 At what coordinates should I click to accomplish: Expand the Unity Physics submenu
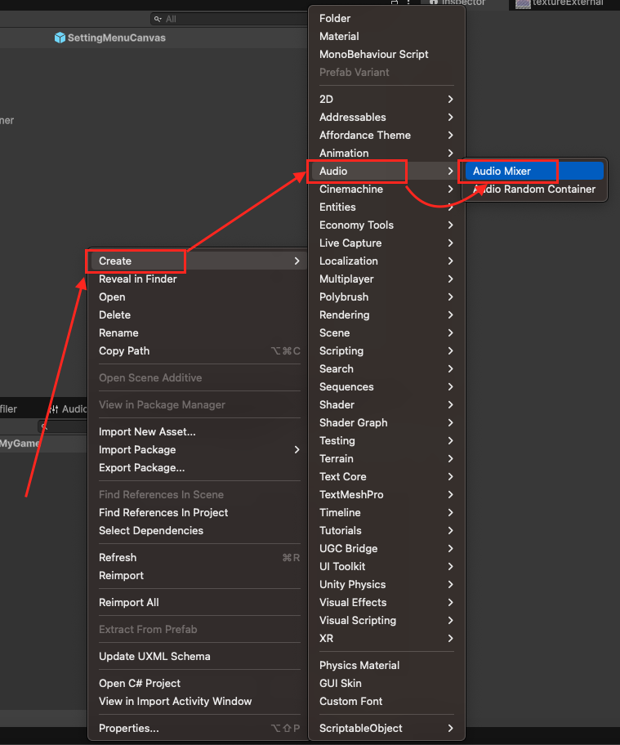coord(386,585)
